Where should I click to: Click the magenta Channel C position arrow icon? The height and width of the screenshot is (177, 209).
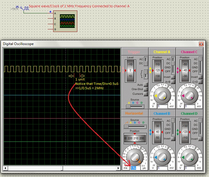coord(178,70)
